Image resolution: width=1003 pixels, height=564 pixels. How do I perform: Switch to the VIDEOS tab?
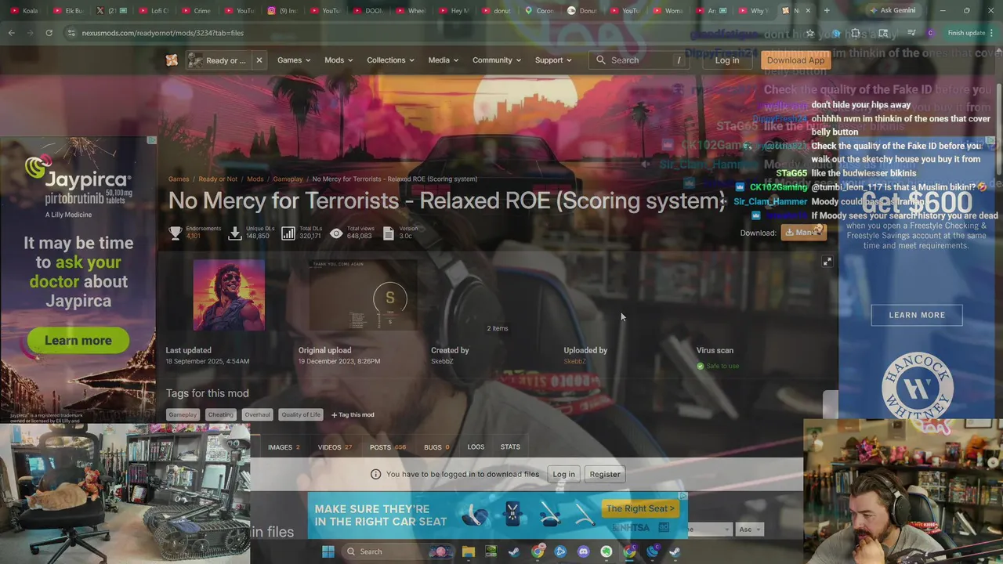click(335, 447)
